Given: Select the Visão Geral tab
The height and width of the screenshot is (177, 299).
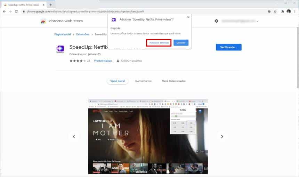Looking at the screenshot, I should 118,81.
